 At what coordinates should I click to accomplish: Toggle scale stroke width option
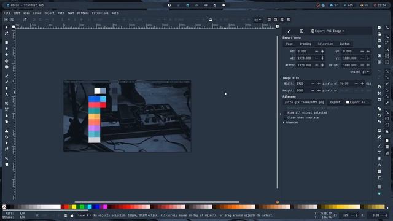click(x=269, y=20)
